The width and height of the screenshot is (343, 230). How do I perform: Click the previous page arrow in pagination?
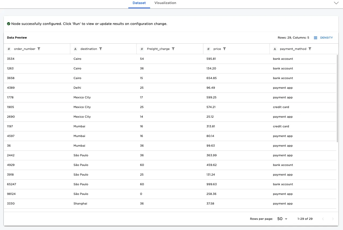click(323, 219)
